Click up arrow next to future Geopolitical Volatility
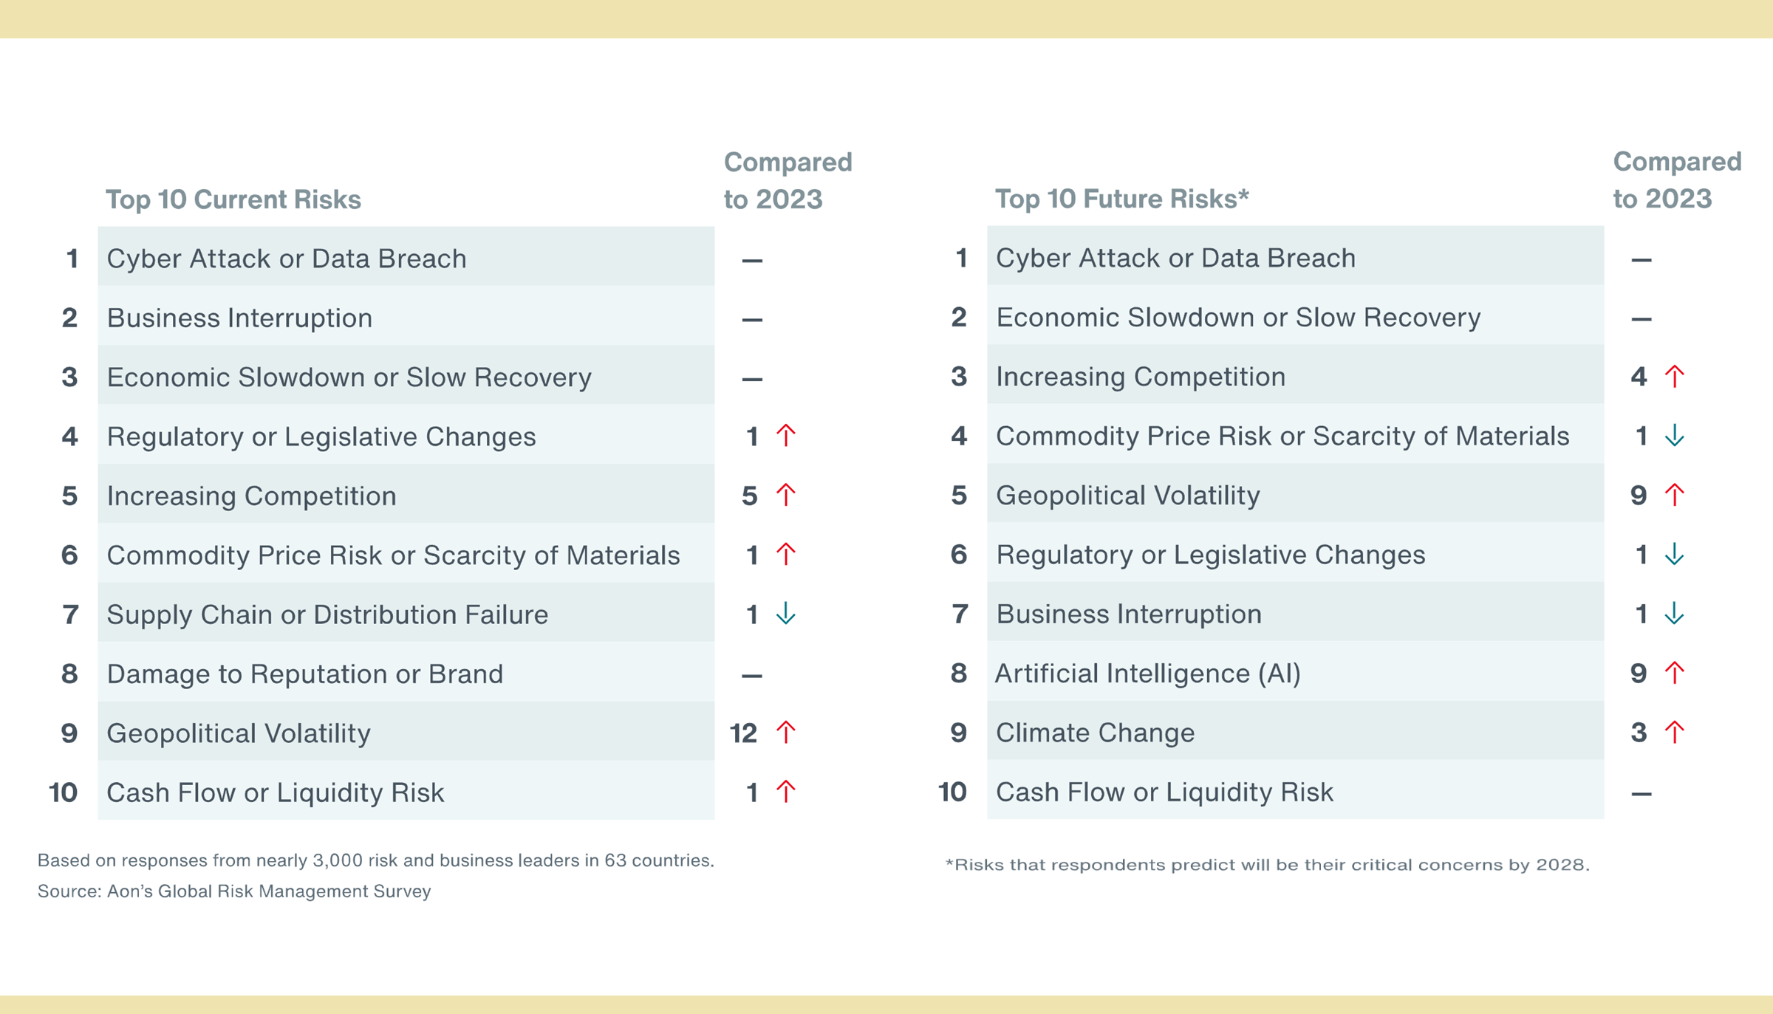1773x1014 pixels. coord(1675,495)
